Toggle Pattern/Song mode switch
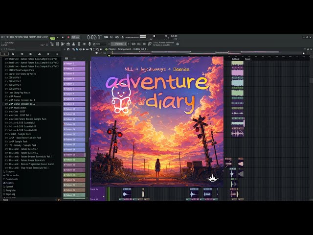This screenshot has width=313, height=235. click(52, 37)
